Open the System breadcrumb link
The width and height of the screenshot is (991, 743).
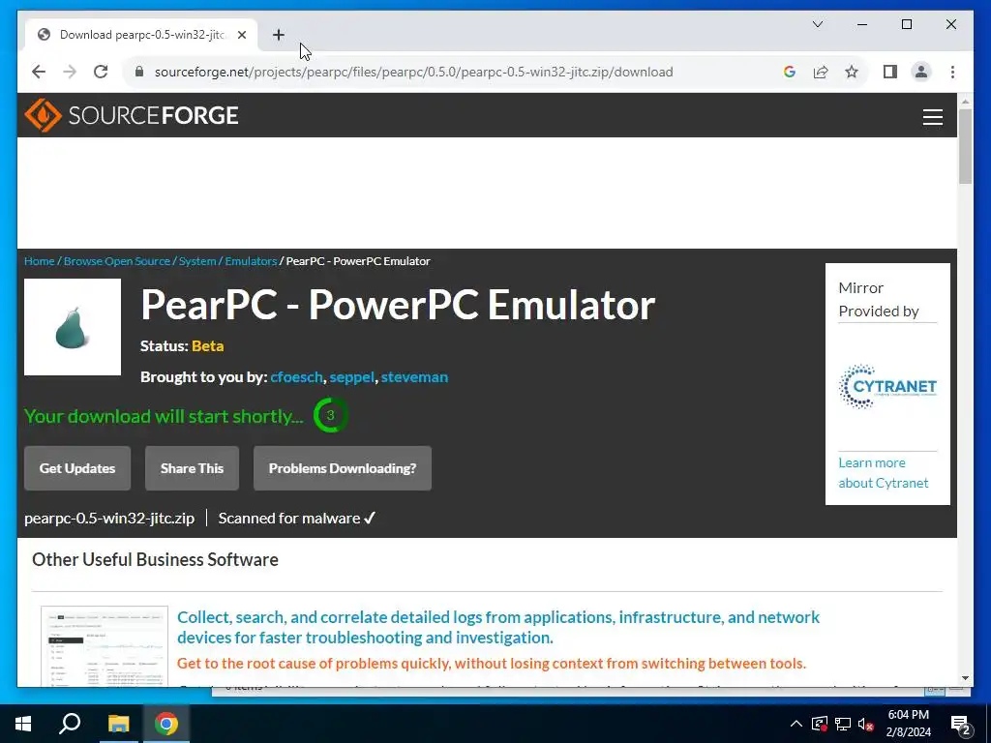coord(197,261)
